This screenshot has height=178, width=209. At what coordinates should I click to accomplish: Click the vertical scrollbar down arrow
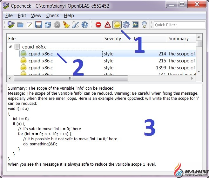[199, 72]
